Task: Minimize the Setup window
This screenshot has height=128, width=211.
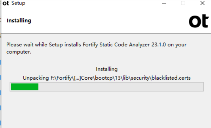Action: pos(164,3)
